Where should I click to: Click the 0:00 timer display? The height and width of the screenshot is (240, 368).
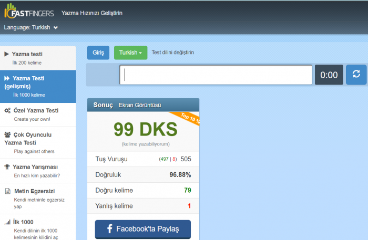(x=329, y=75)
